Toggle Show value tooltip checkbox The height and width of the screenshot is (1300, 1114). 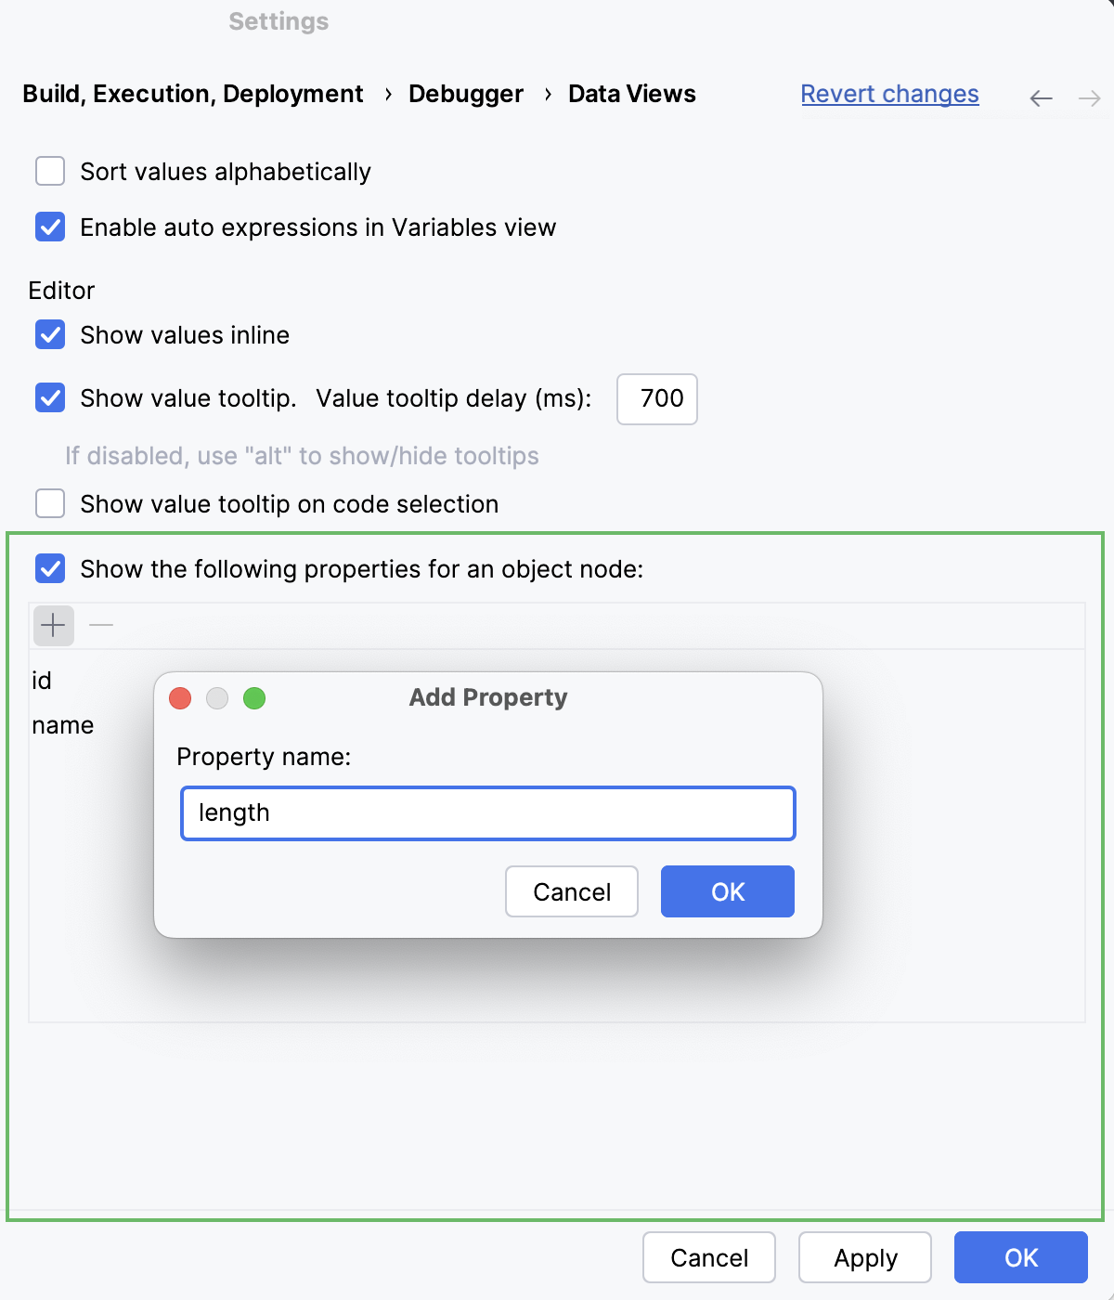click(x=50, y=398)
